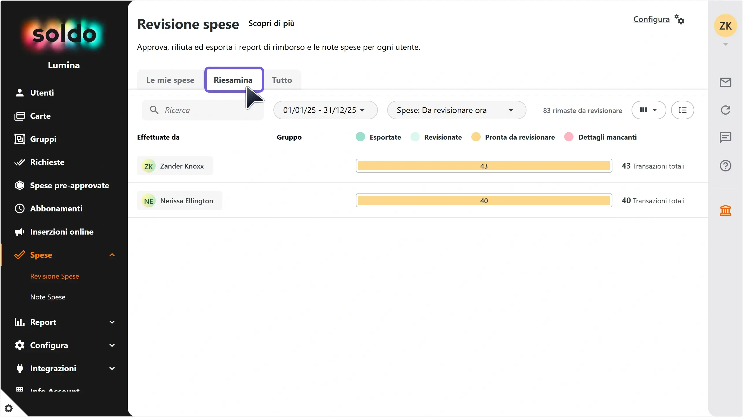Open the Utenti menu item
Image resolution: width=743 pixels, height=417 pixels.
[x=42, y=93]
